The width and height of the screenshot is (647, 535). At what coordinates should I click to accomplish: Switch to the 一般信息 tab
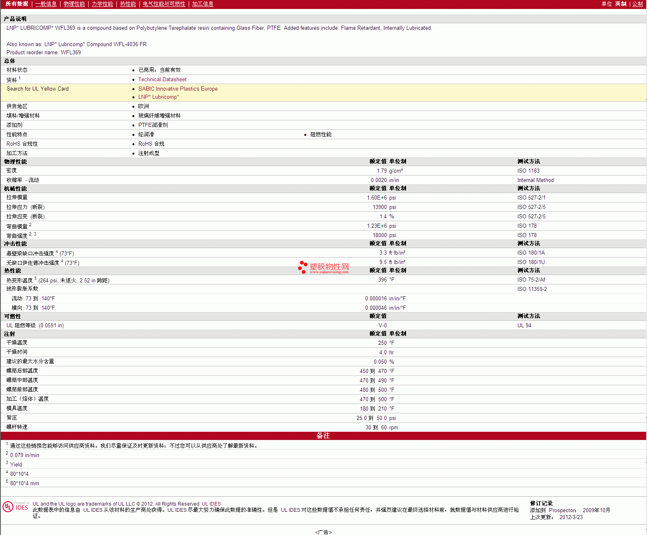[x=46, y=4]
